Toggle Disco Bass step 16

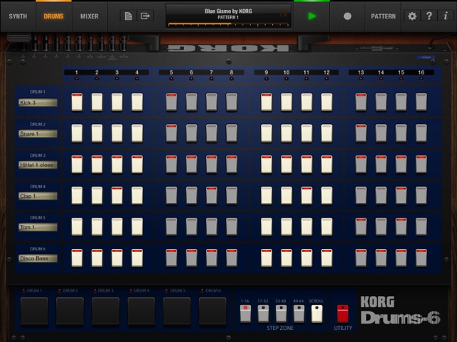421,258
